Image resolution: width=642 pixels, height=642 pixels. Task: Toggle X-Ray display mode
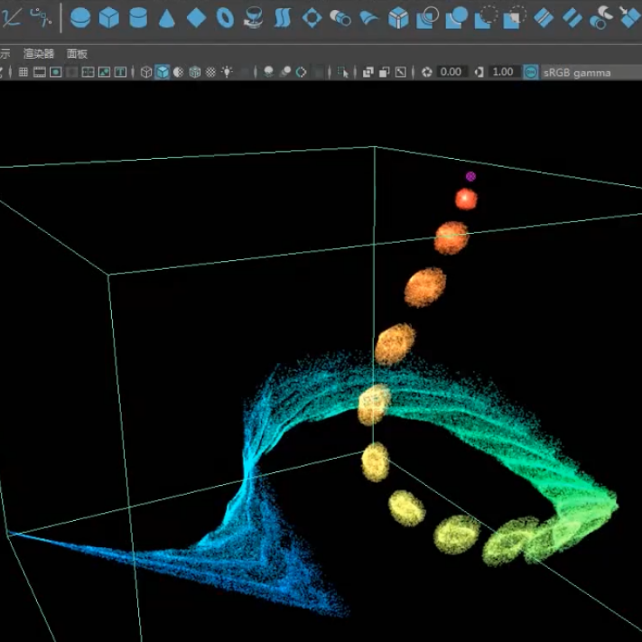(368, 72)
